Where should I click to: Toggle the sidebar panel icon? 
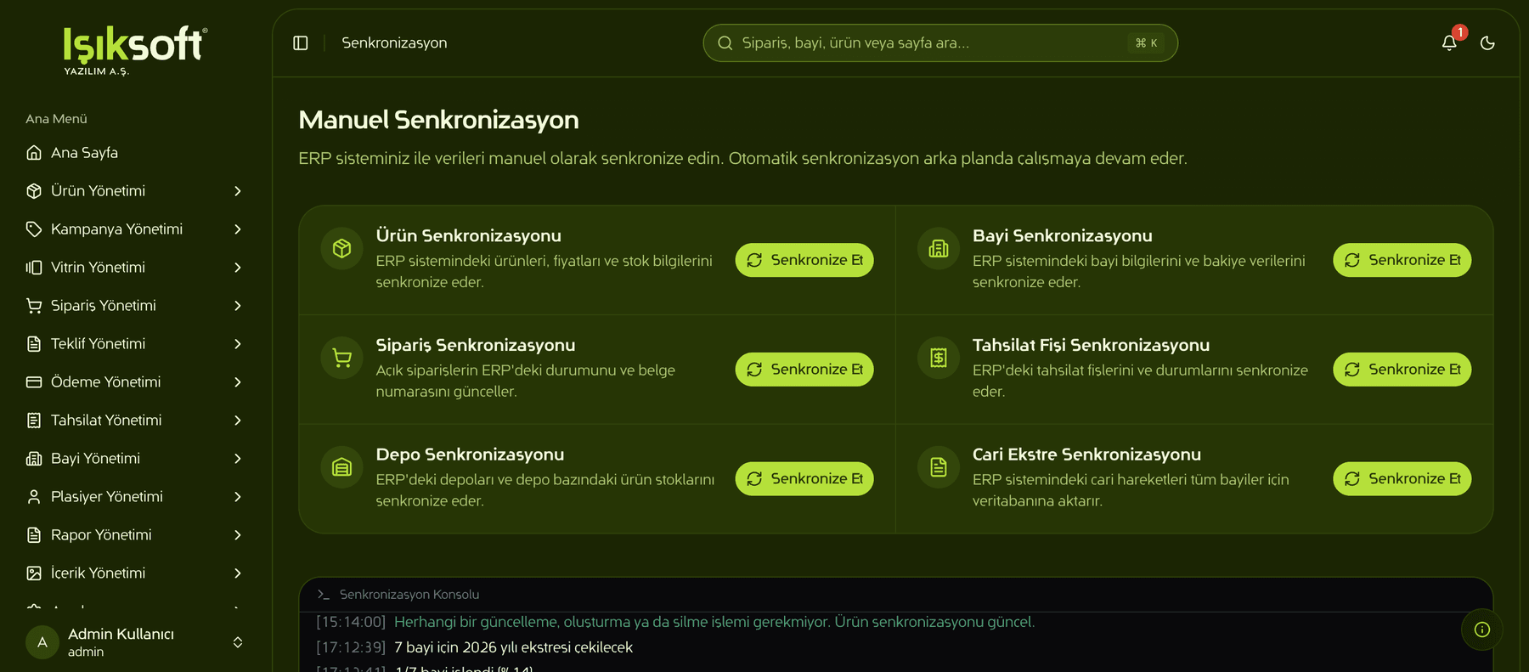301,43
